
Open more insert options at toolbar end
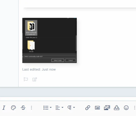point(134,108)
